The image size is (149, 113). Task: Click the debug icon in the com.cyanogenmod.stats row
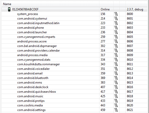[116, 60]
